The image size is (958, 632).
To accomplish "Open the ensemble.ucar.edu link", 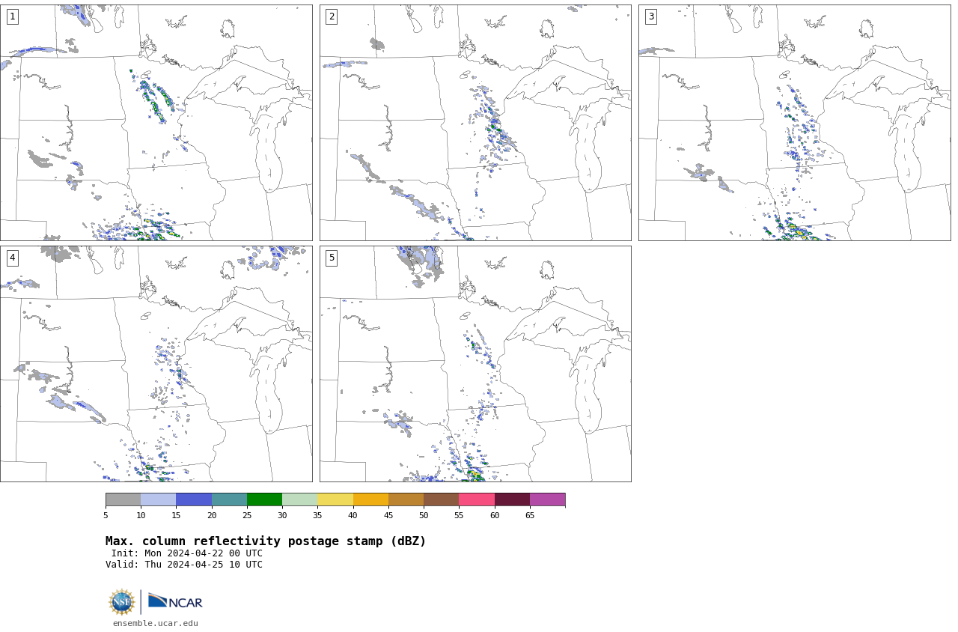I will 156,623.
